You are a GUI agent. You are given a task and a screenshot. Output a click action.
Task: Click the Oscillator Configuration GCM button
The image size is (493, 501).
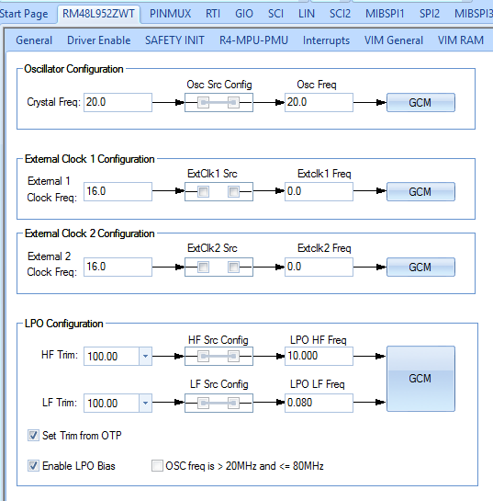coord(420,103)
